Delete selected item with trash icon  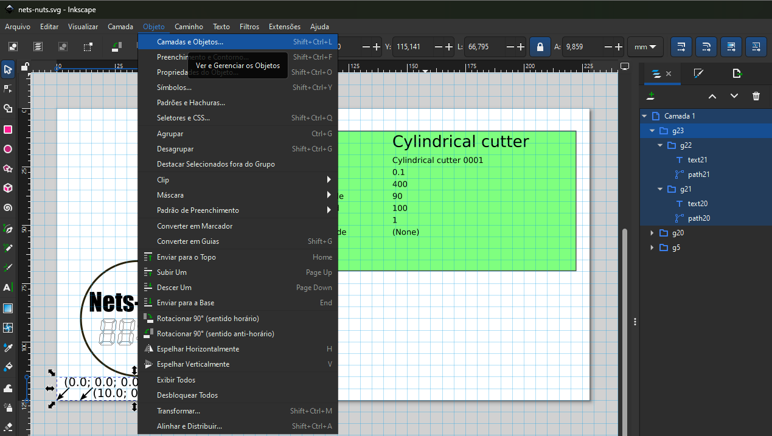click(x=756, y=96)
